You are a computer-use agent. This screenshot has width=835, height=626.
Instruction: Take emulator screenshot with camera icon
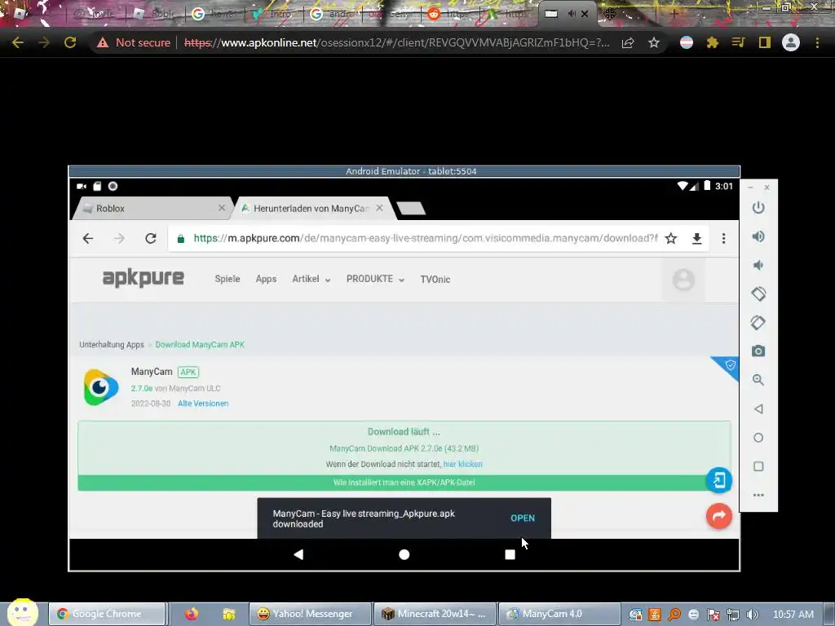(x=758, y=351)
